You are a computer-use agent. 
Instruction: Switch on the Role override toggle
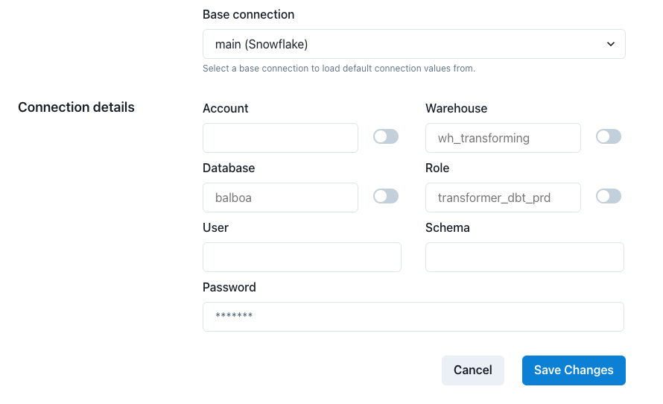[x=609, y=196]
